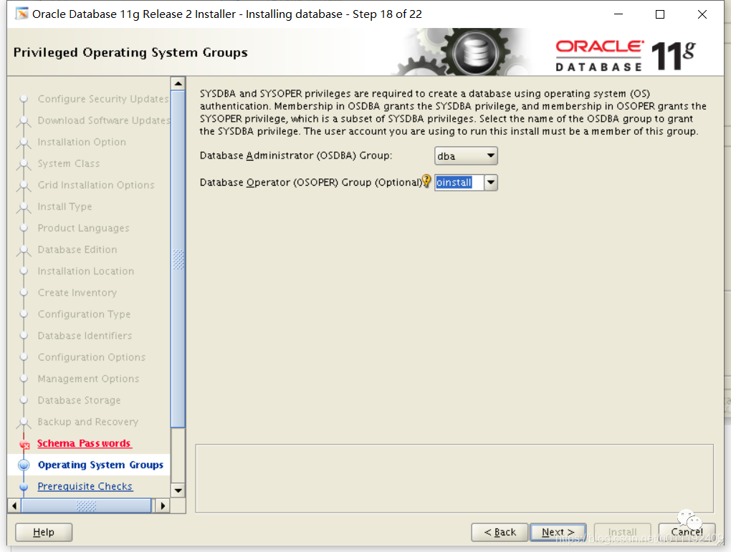Click the oinstall text in OSOPER field
Viewport: 731px width, 552px height.
click(454, 182)
